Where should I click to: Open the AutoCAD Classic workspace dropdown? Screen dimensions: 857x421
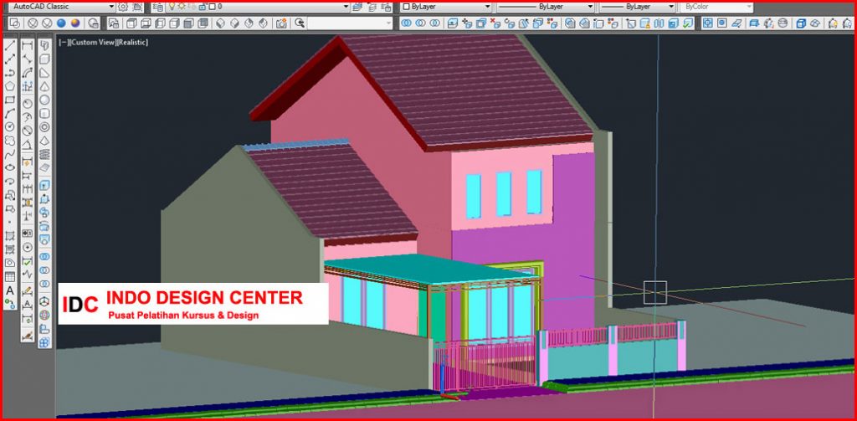[111, 7]
